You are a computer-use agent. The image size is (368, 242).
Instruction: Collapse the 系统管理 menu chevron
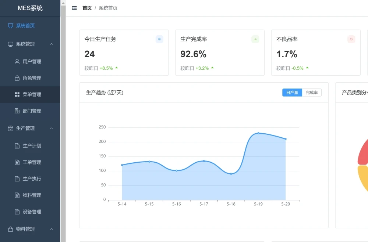tap(52, 44)
